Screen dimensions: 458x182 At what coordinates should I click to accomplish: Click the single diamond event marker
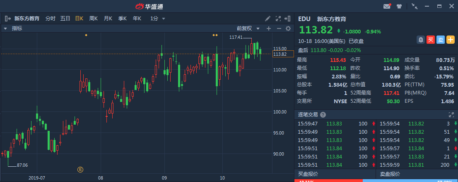(x=86, y=35)
